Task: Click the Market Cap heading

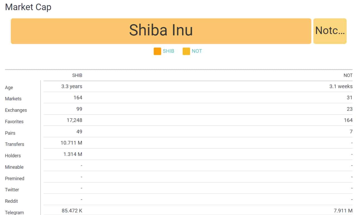Action: [x=28, y=7]
